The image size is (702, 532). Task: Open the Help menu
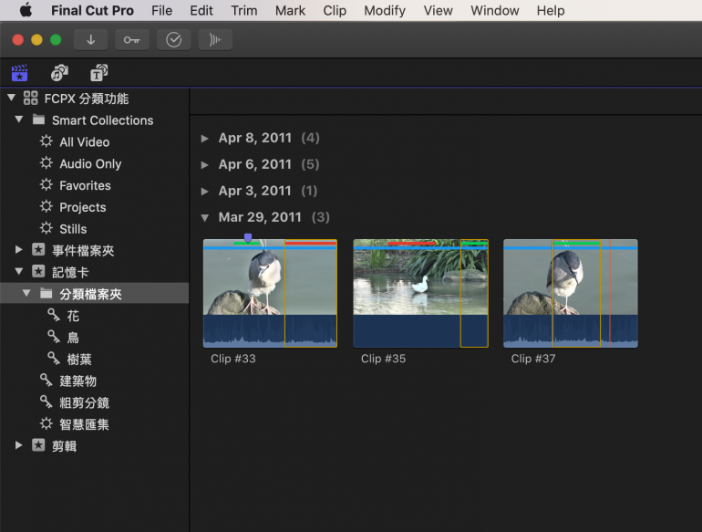(x=551, y=10)
